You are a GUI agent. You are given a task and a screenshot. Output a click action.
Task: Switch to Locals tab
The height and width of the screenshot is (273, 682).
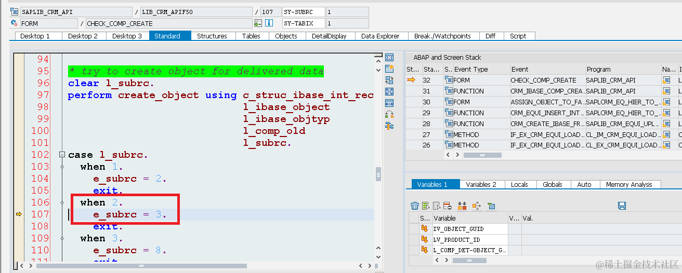click(519, 184)
